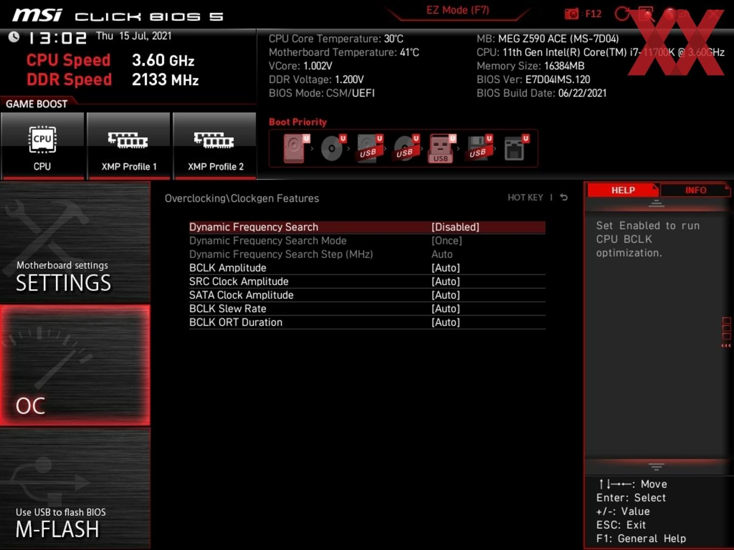This screenshot has width=734, height=550.
Task: Activate XMP Profile 1
Action: [128, 146]
